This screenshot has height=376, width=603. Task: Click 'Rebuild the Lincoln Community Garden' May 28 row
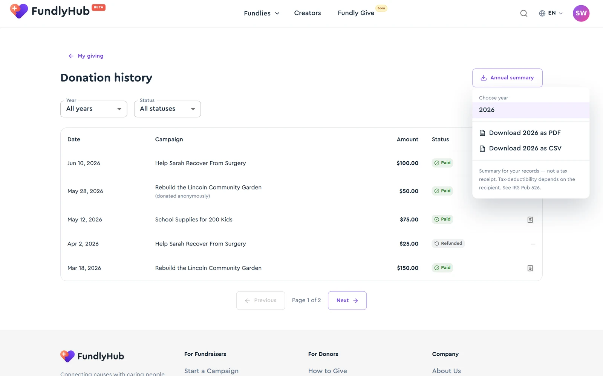pyautogui.click(x=208, y=187)
